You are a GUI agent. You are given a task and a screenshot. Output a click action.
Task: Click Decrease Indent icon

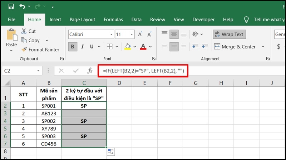[195, 47]
